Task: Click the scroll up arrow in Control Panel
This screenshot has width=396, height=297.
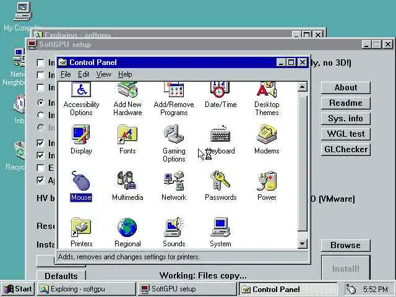Action: point(303,87)
